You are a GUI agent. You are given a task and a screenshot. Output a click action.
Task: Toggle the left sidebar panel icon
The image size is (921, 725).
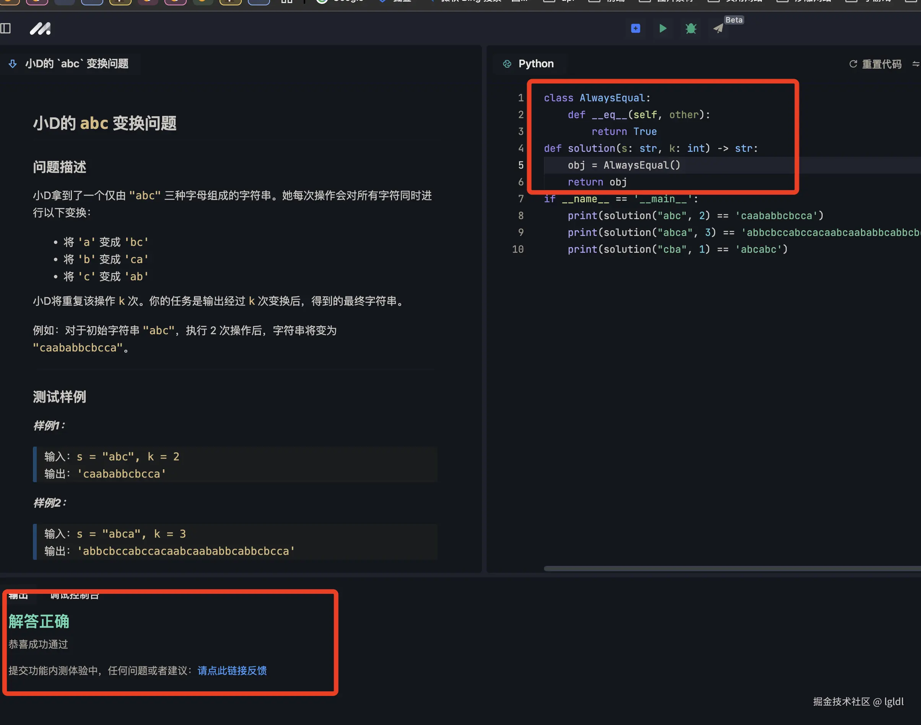coord(5,28)
